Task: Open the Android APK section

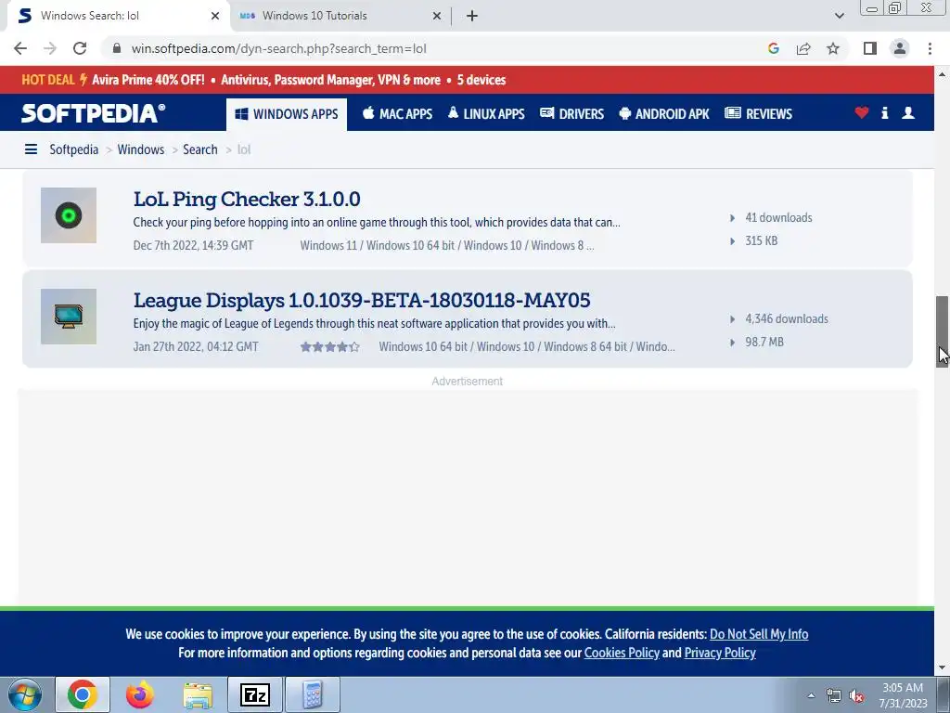Action: pyautogui.click(x=664, y=114)
